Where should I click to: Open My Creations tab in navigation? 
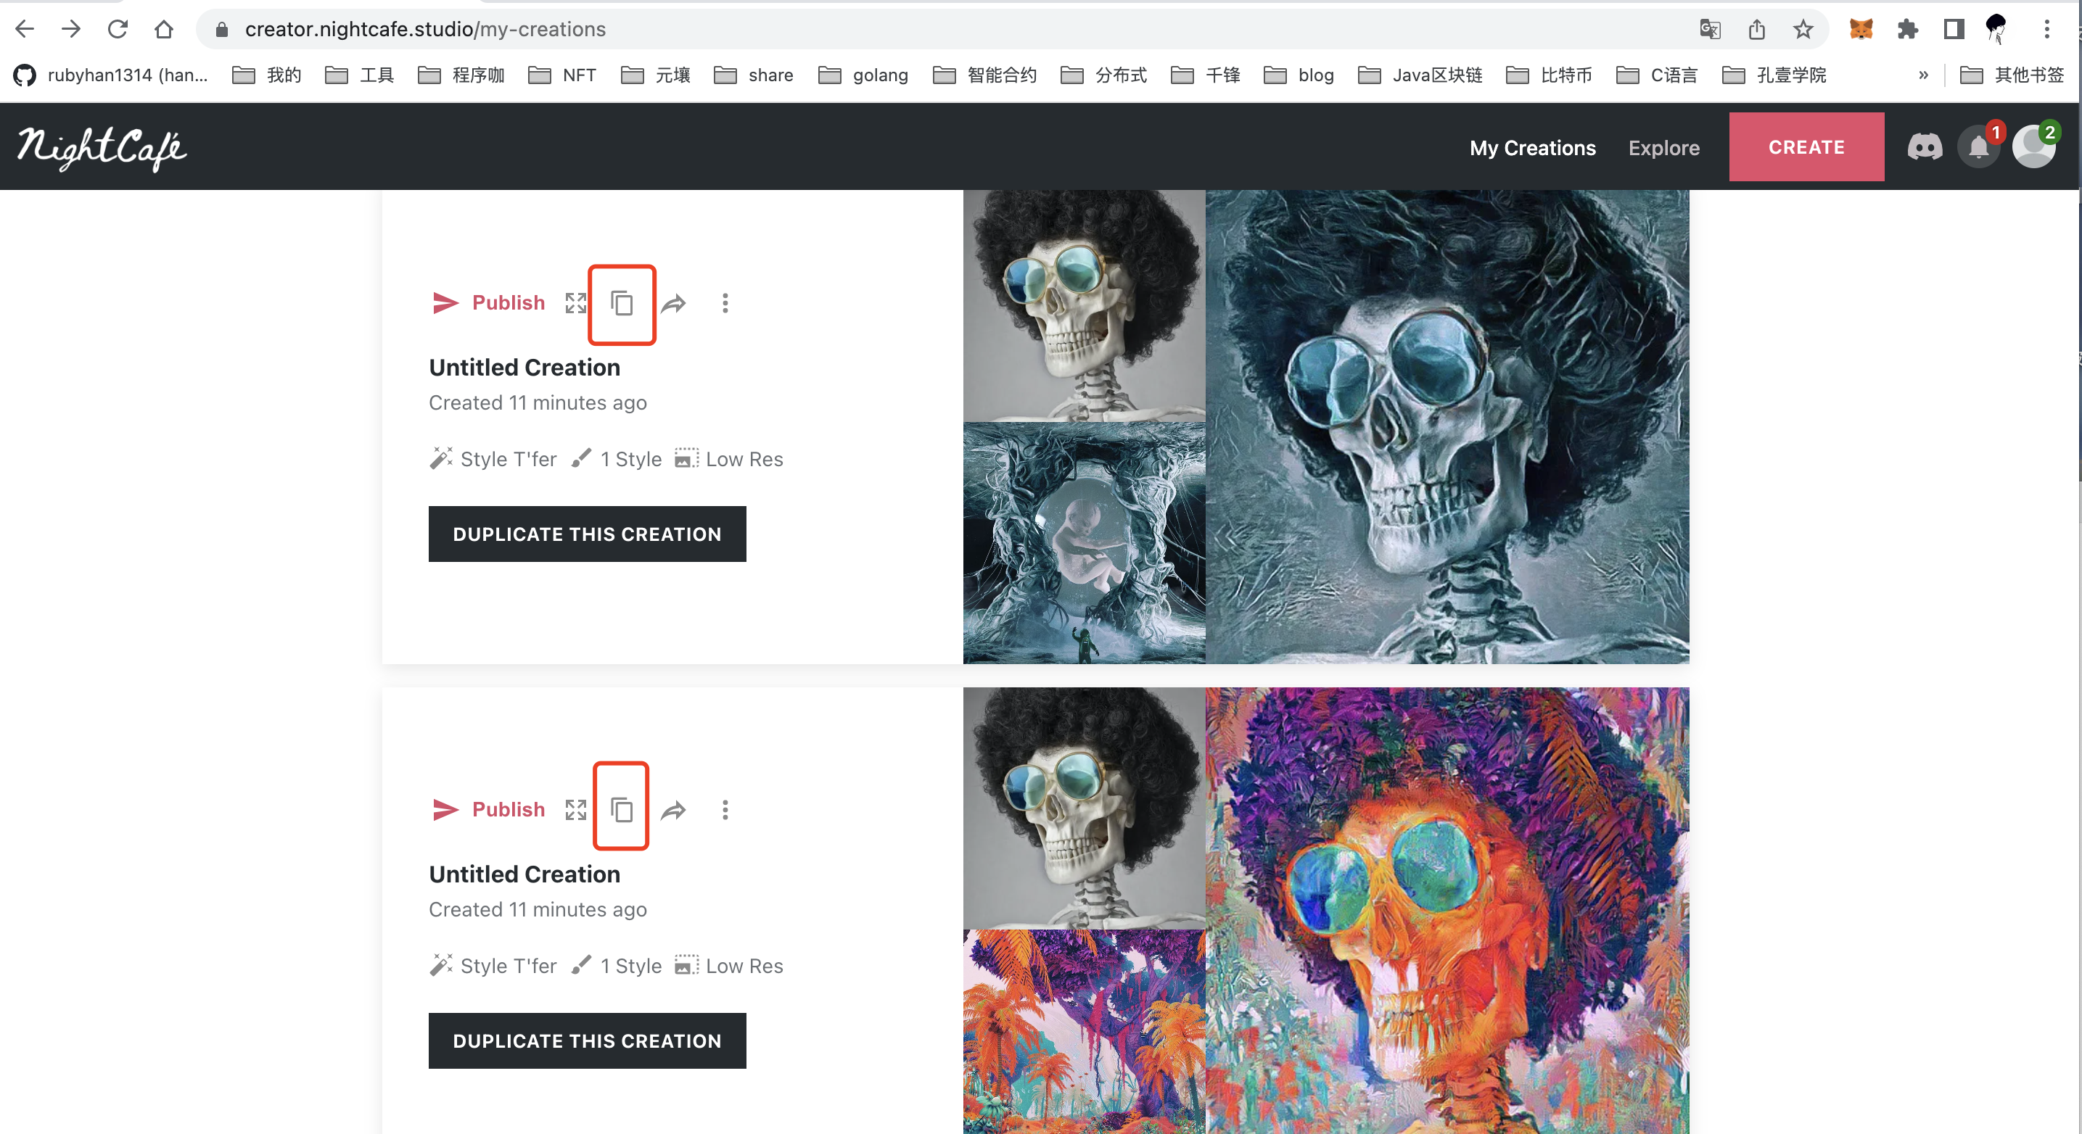pyautogui.click(x=1533, y=148)
